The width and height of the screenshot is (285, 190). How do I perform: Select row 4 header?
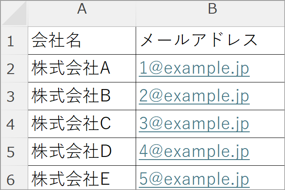click(x=14, y=124)
